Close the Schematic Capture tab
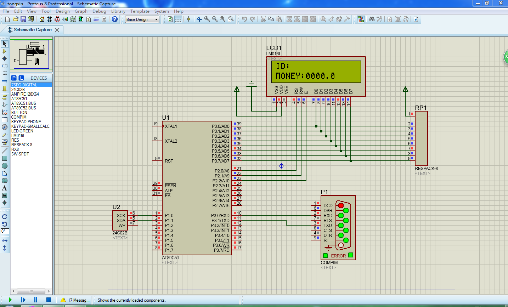Viewport: 508px width, 307px height. 57,30
